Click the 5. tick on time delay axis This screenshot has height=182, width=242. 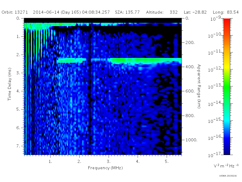(x=18, y=110)
